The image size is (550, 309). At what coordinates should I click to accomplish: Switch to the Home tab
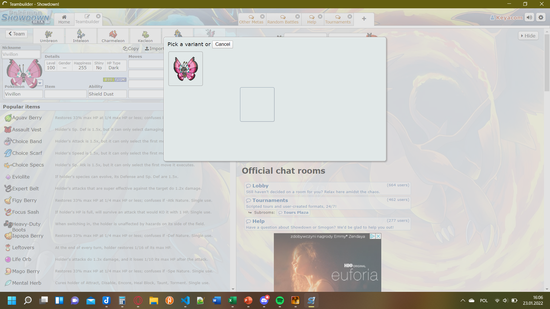(64, 19)
